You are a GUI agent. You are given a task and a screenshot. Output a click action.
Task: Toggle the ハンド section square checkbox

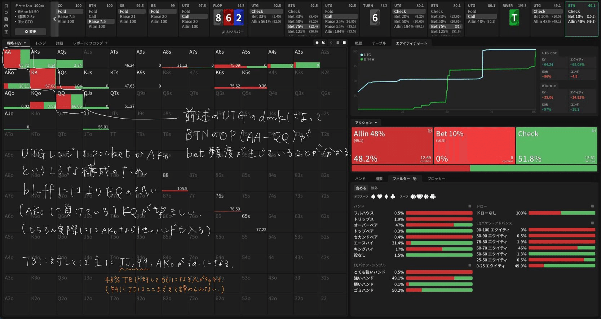(x=469, y=206)
